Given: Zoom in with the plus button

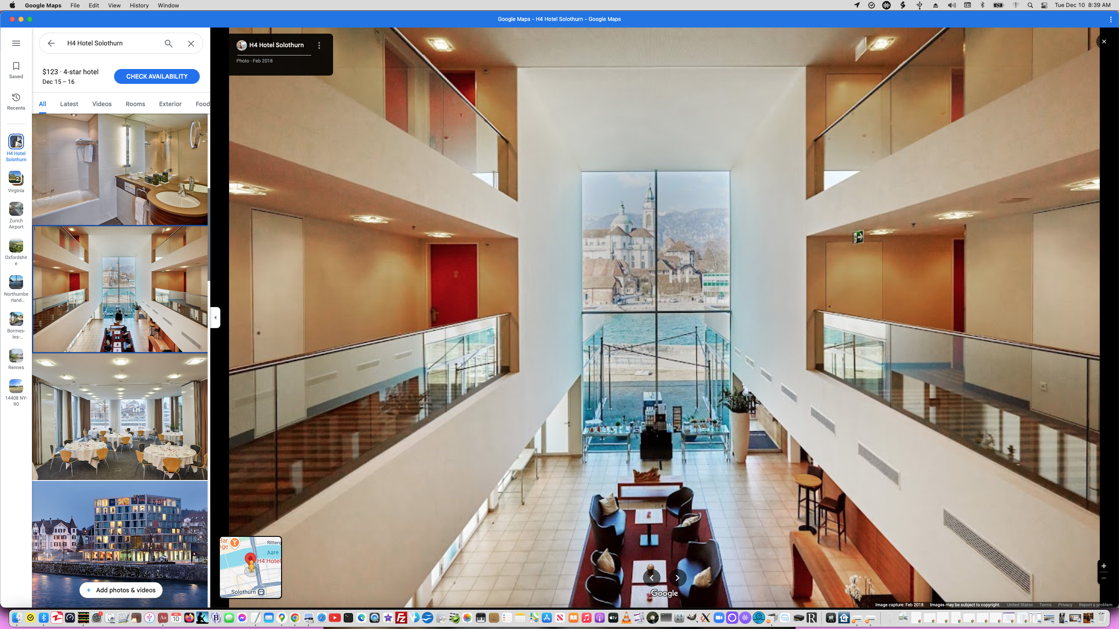Looking at the screenshot, I should point(1104,566).
